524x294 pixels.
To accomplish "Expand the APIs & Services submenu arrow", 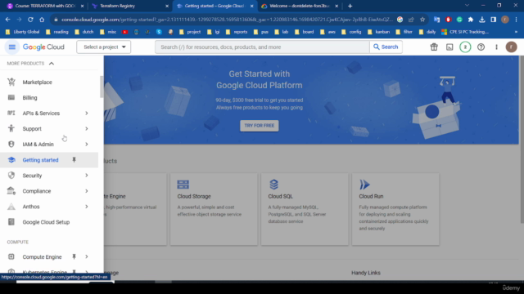I will click(87, 113).
